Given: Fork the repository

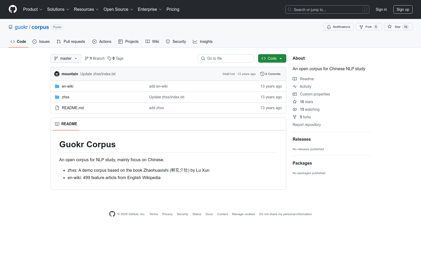Looking at the screenshot, I should (x=369, y=27).
